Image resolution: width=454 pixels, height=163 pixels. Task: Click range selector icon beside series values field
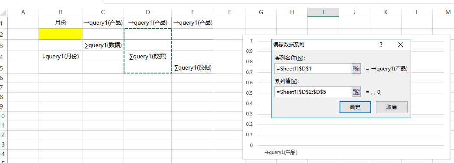[356, 92]
